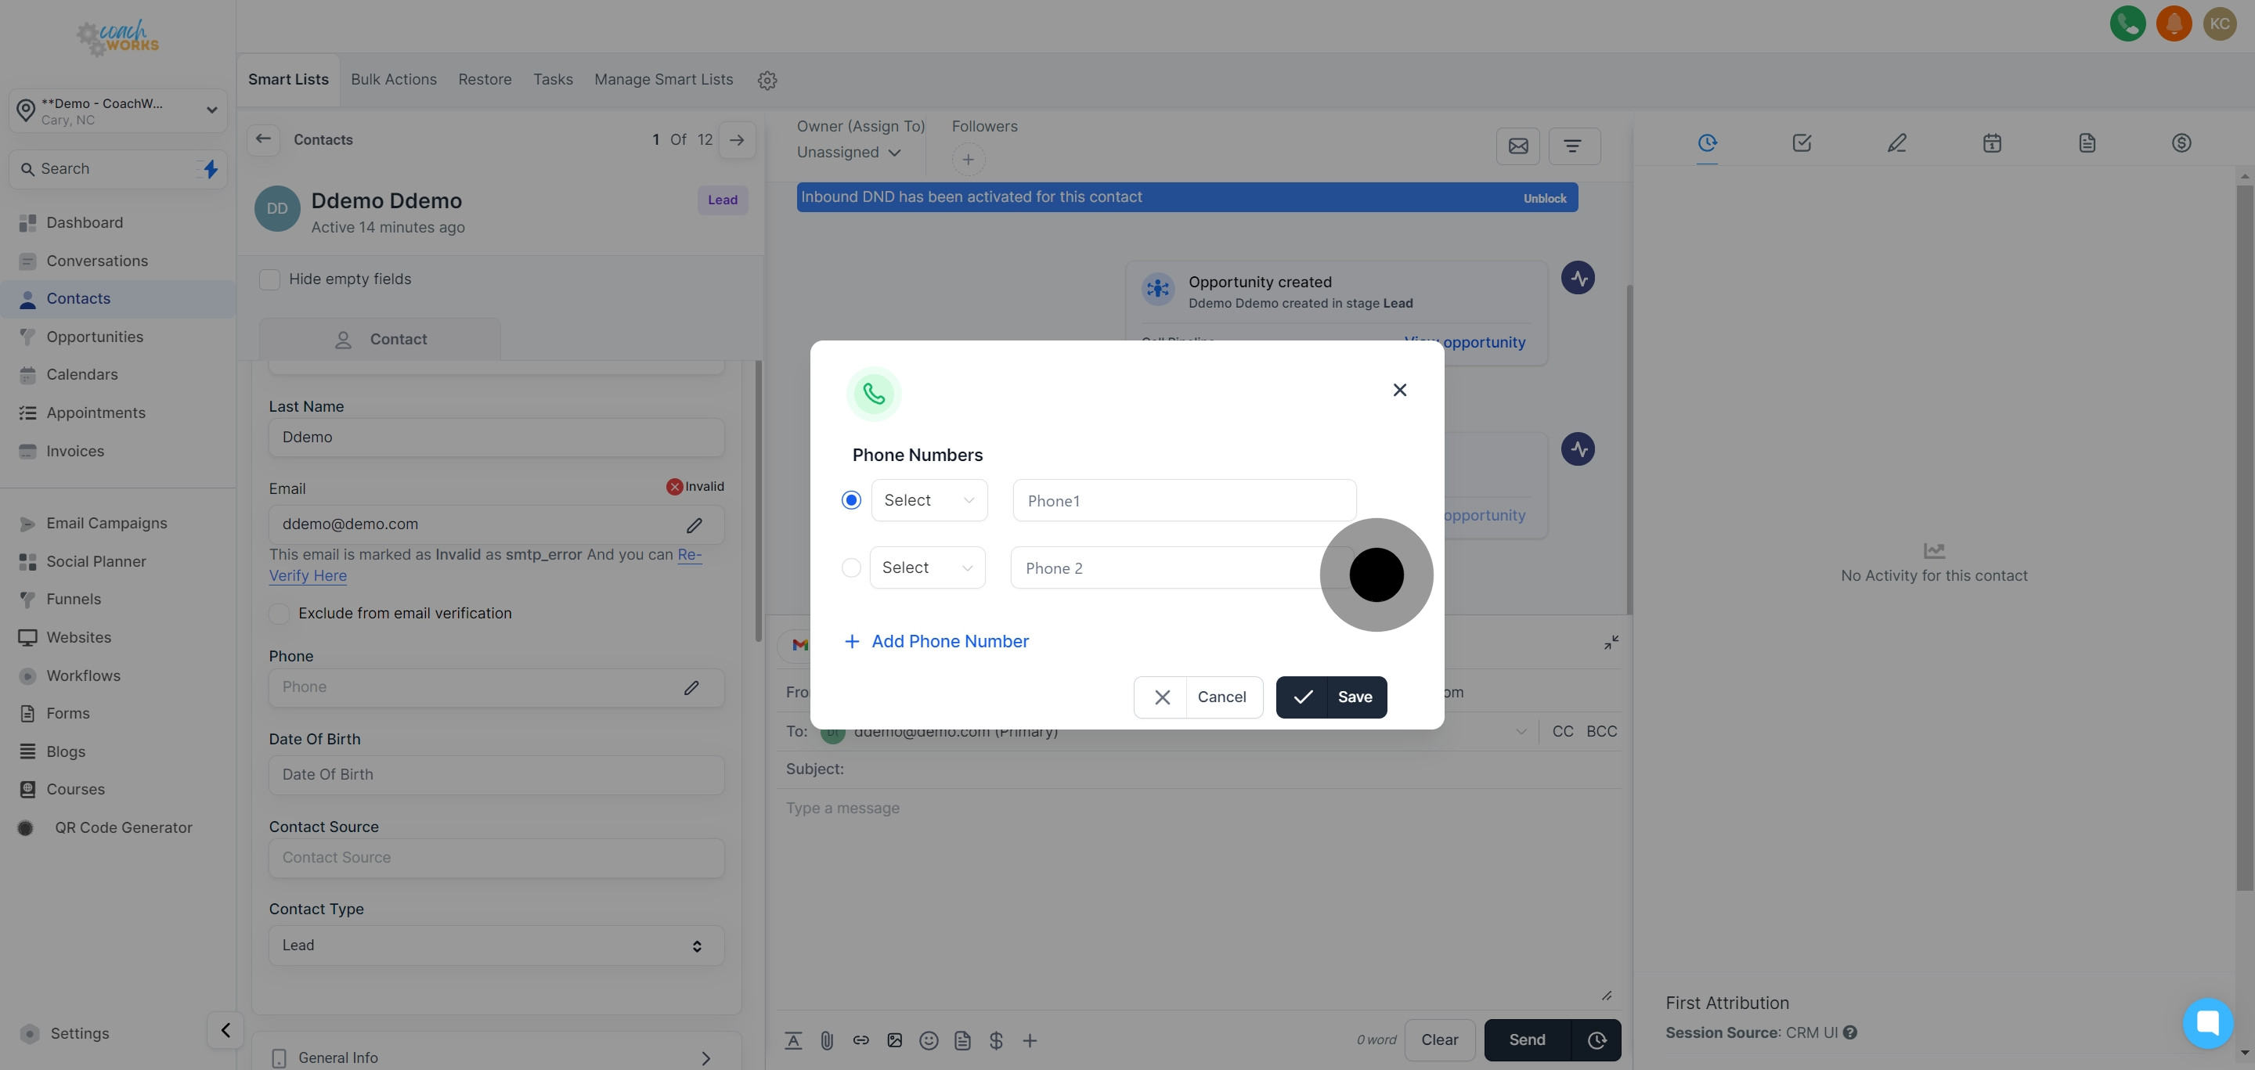
Task: Switch to the Bulk Actions tab
Action: [393, 80]
